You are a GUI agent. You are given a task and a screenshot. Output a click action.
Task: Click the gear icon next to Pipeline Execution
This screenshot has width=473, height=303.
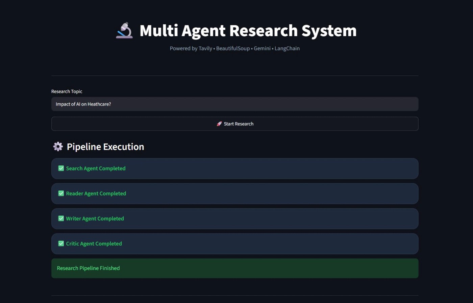click(x=58, y=146)
